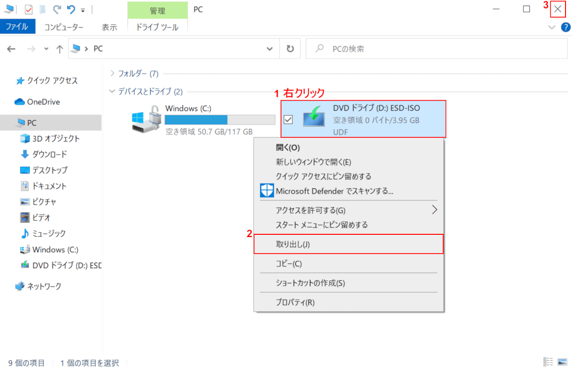This screenshot has height=369, width=572.
Task: Switch to large icons view in status bar
Action: [x=562, y=361]
